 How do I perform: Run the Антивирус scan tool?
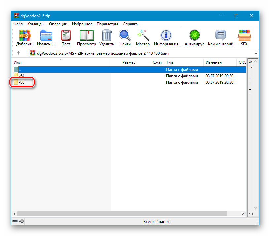click(194, 38)
